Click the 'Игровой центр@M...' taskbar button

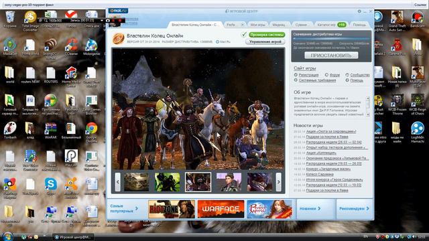[73, 237]
